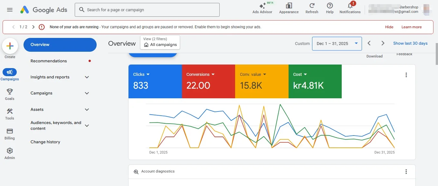Click the Create plus button

click(10, 46)
